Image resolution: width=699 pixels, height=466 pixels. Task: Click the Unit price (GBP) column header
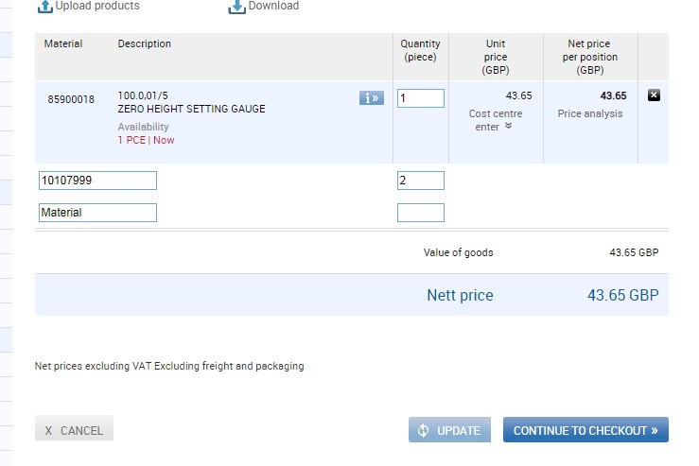tap(496, 57)
